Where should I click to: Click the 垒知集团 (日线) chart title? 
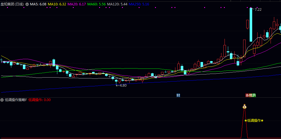[12, 4]
